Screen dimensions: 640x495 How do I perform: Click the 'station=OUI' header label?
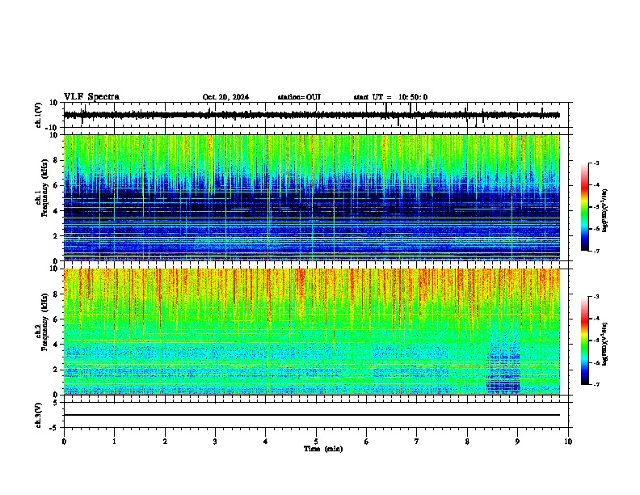(x=299, y=97)
